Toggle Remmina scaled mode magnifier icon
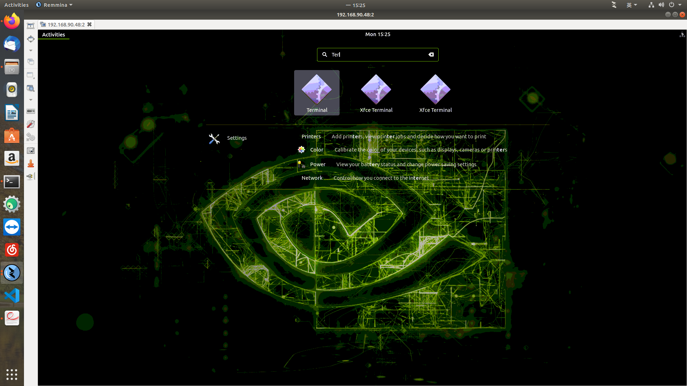 coord(31,88)
